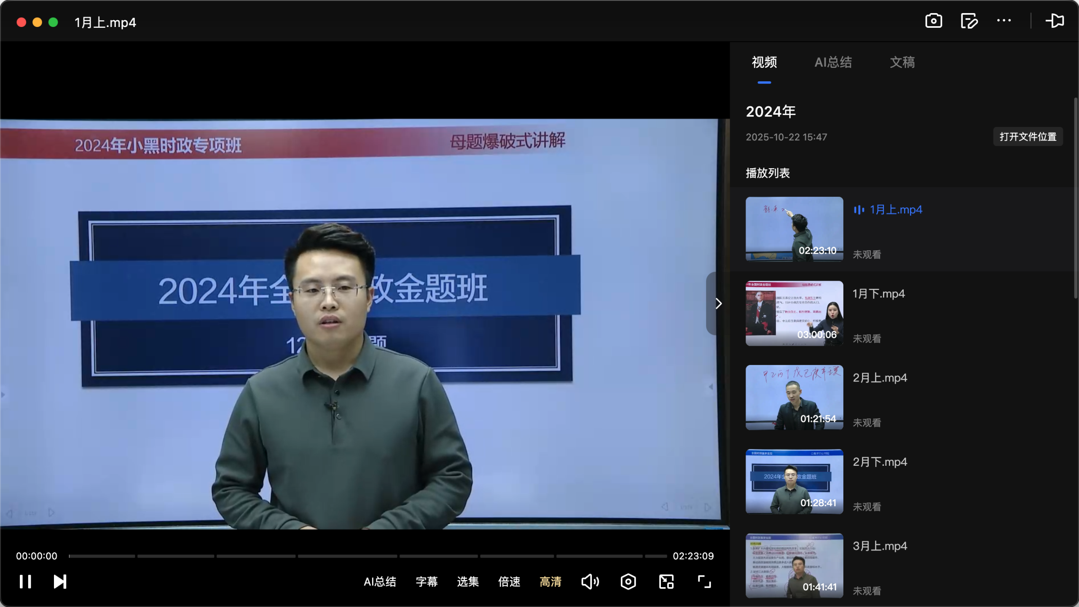Screen dimensions: 1079x607
Task: Toggle 字幕 subtitles on
Action: (x=426, y=582)
